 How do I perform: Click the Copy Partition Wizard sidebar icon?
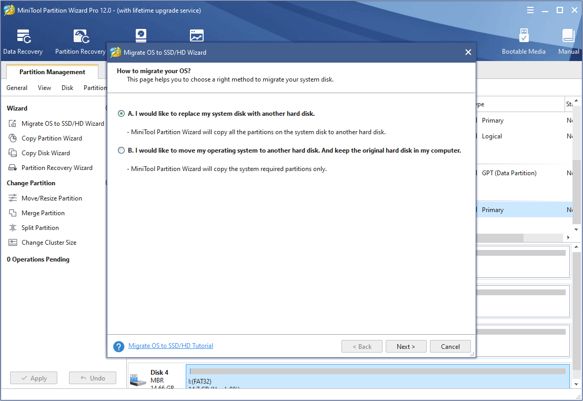13,138
